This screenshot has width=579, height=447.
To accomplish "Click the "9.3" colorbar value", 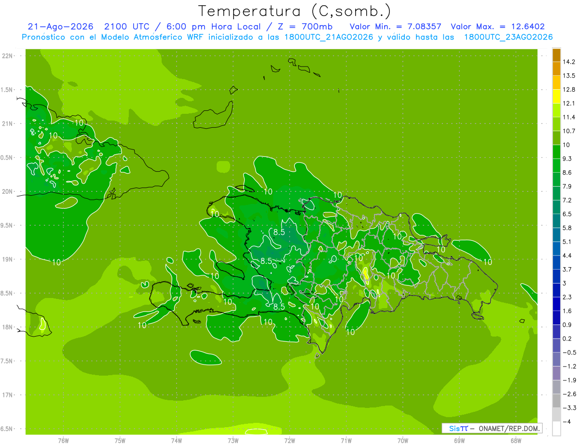I will click(567, 159).
